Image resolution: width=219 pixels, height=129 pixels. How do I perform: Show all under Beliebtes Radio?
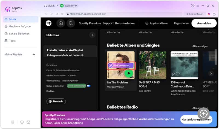(x=200, y=108)
